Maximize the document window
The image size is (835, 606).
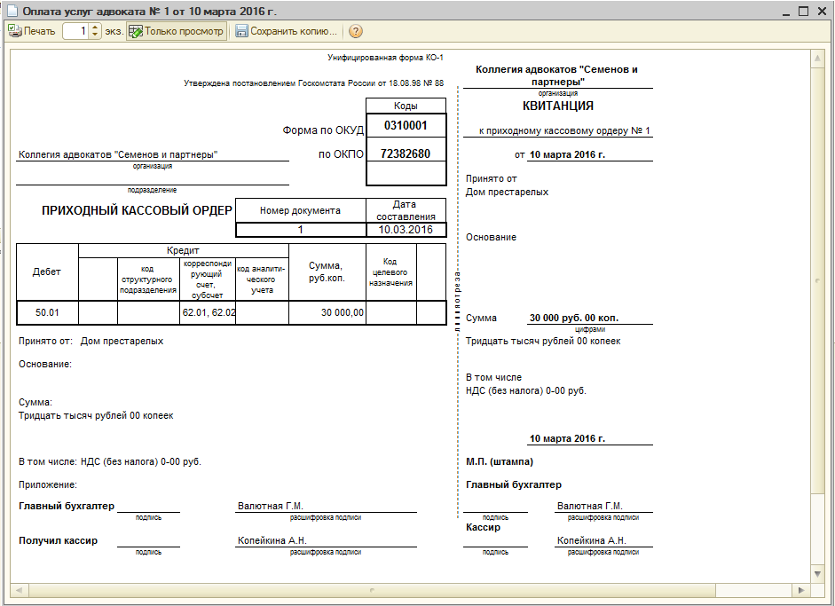pyautogui.click(x=804, y=12)
